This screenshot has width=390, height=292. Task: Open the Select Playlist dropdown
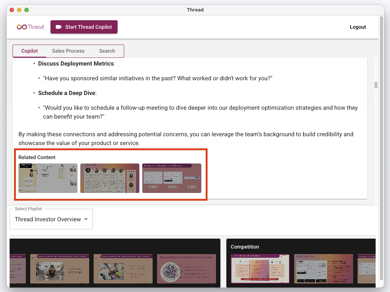click(51, 219)
